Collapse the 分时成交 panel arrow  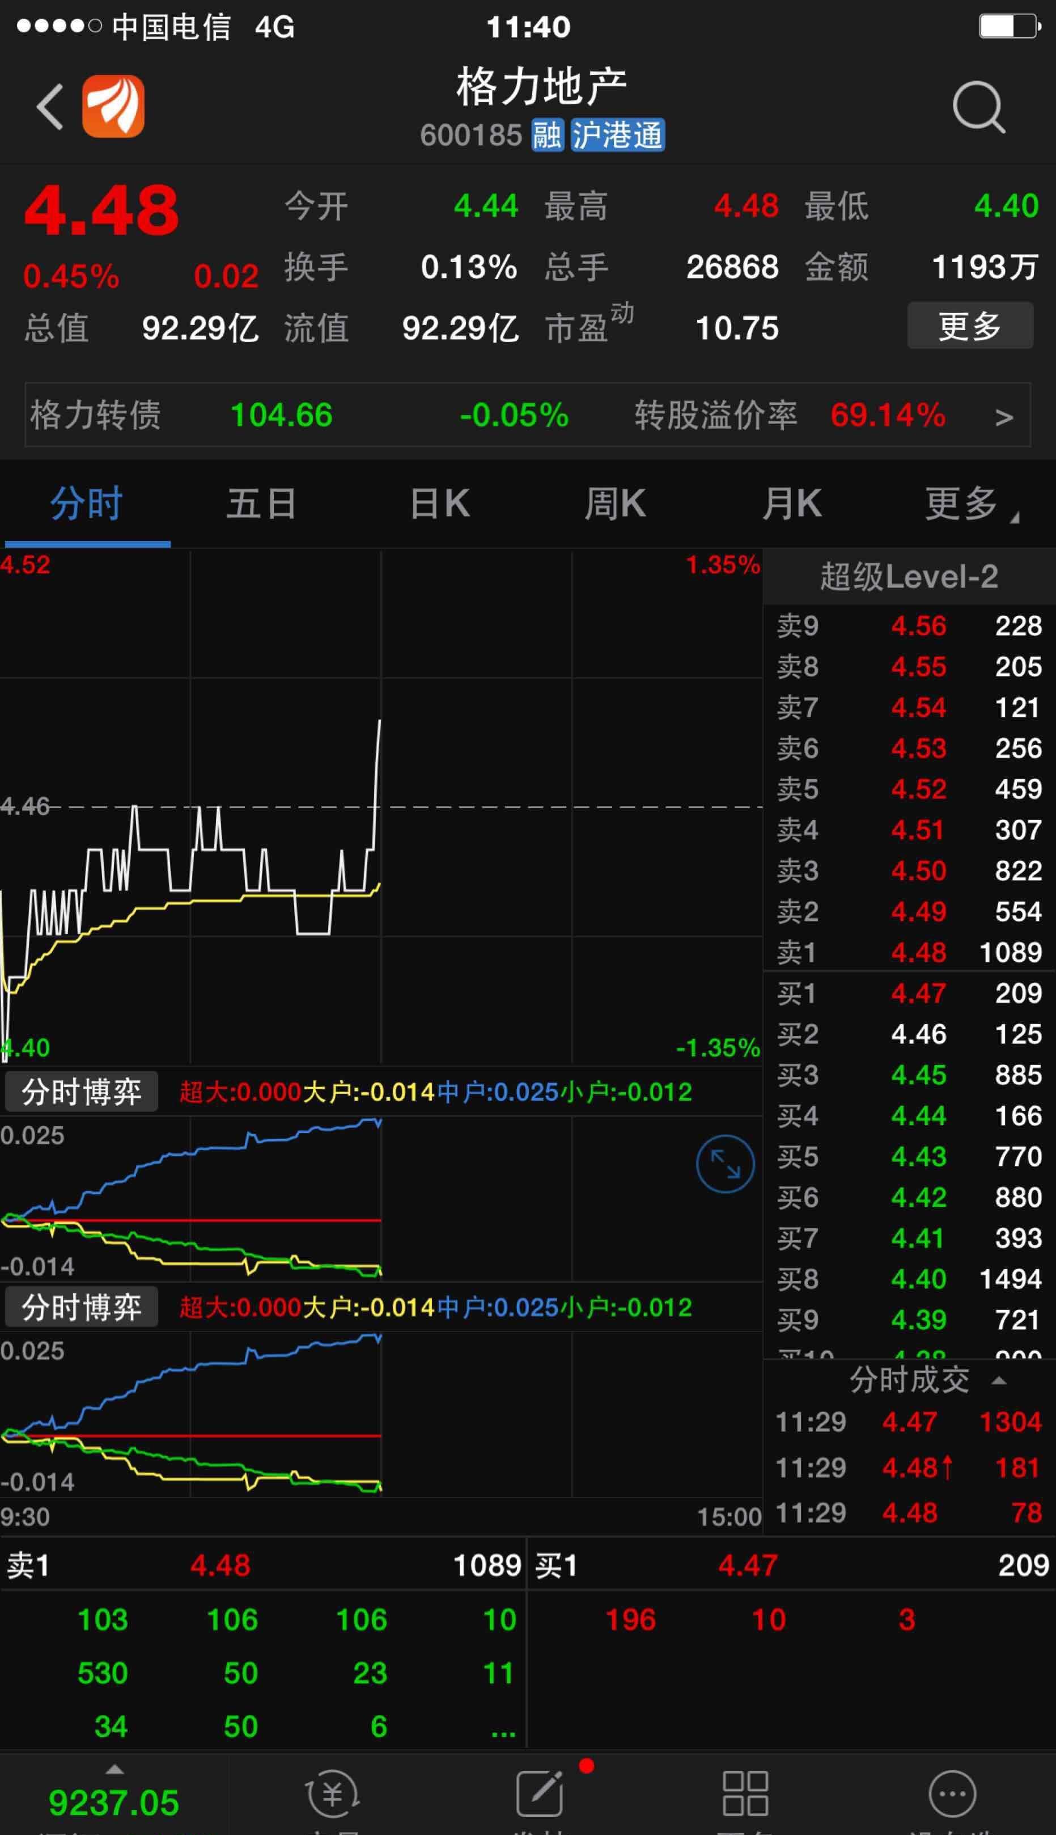[x=999, y=1380]
